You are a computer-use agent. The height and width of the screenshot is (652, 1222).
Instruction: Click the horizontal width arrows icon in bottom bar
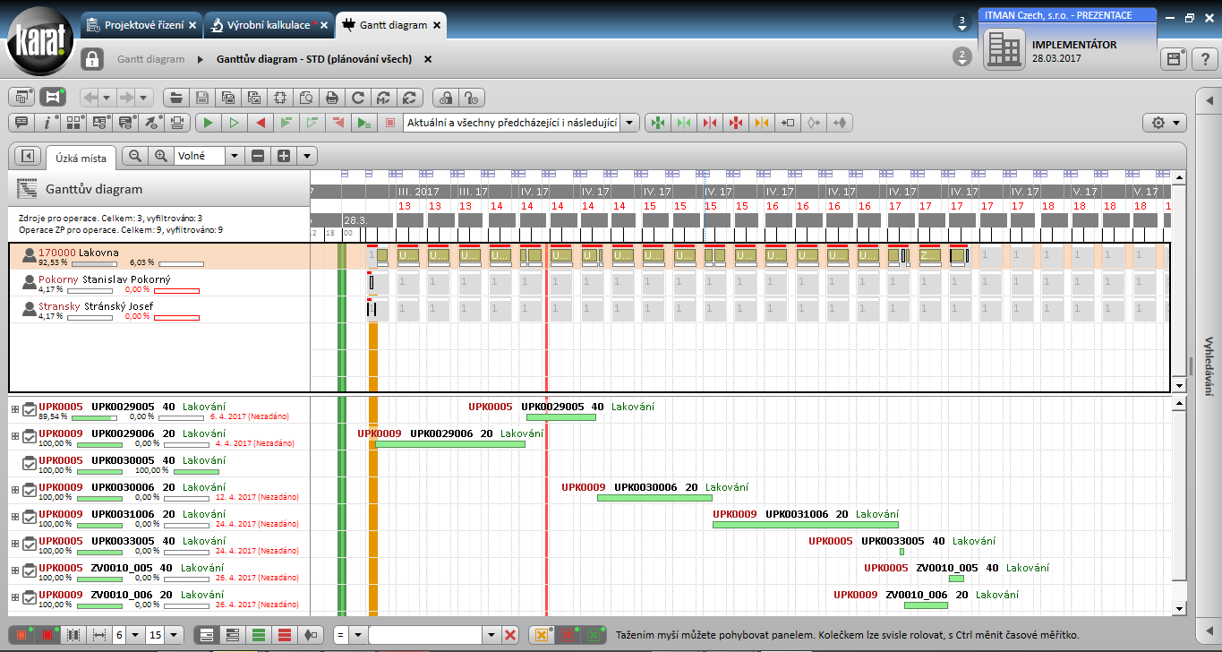point(100,635)
